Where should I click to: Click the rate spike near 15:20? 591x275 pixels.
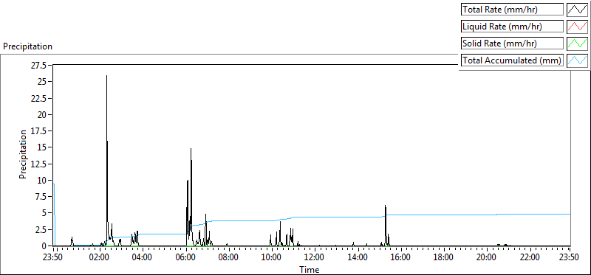pyautogui.click(x=385, y=206)
